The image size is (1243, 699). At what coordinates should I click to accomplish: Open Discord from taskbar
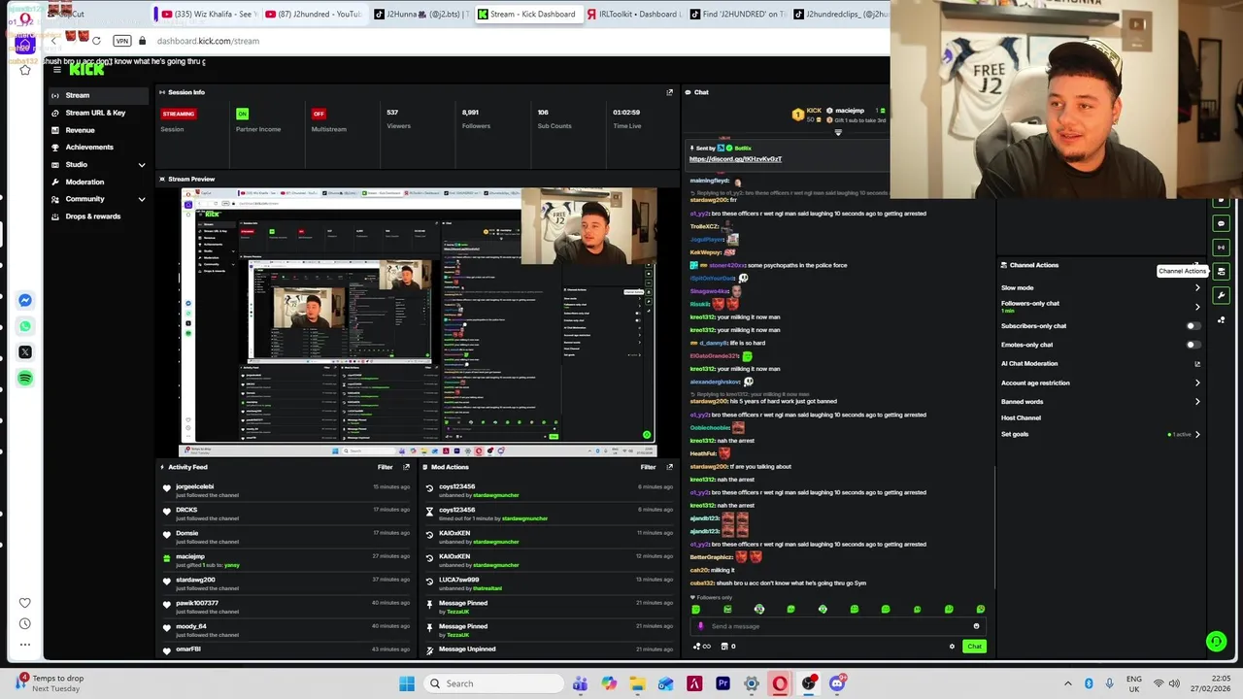(837, 683)
